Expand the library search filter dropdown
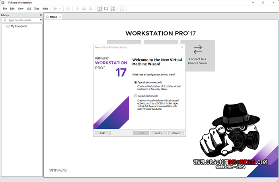The width and height of the screenshot is (279, 182). 41,20
